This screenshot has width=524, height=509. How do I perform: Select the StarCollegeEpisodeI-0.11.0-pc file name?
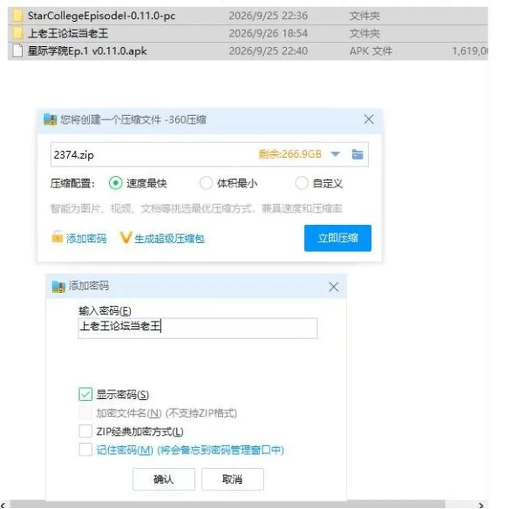pos(102,16)
